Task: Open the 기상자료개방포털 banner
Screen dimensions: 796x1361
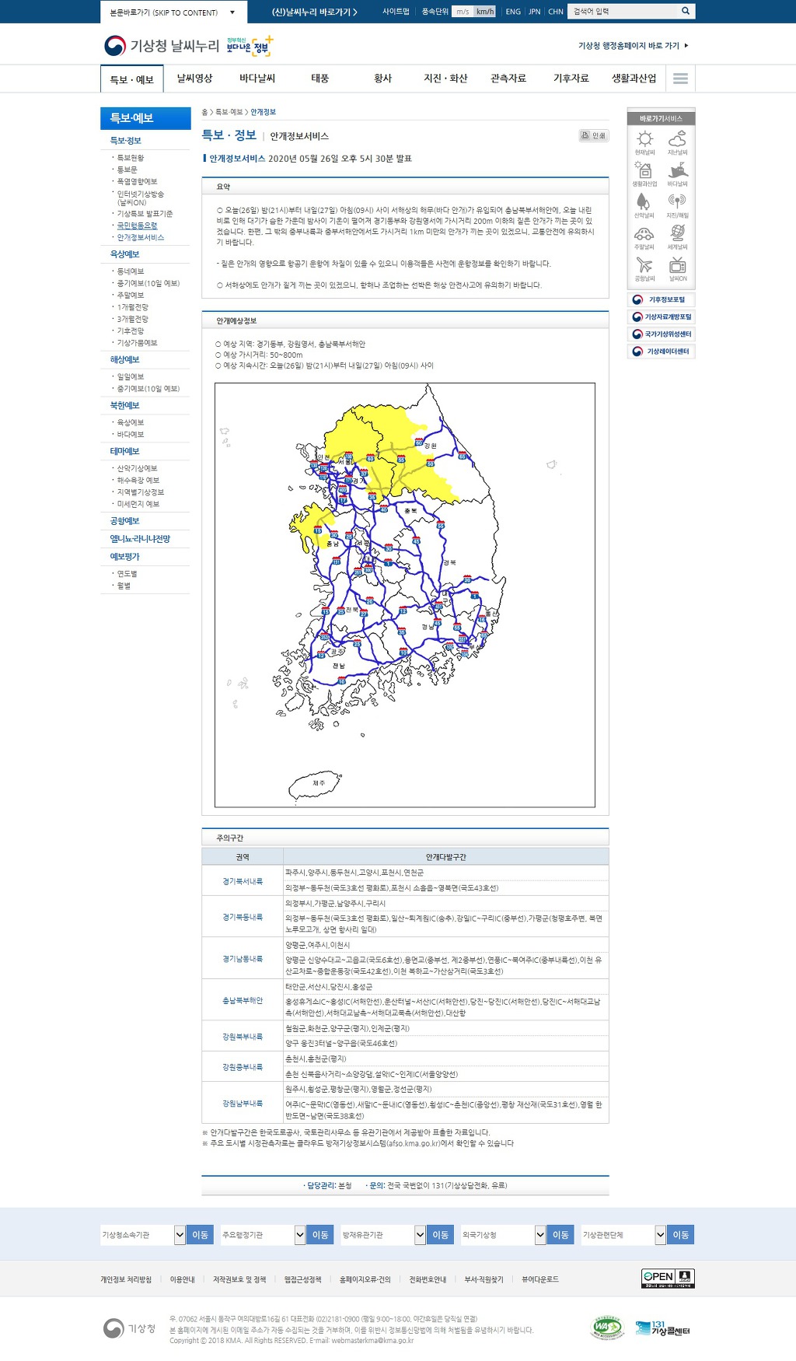Action: coord(661,317)
